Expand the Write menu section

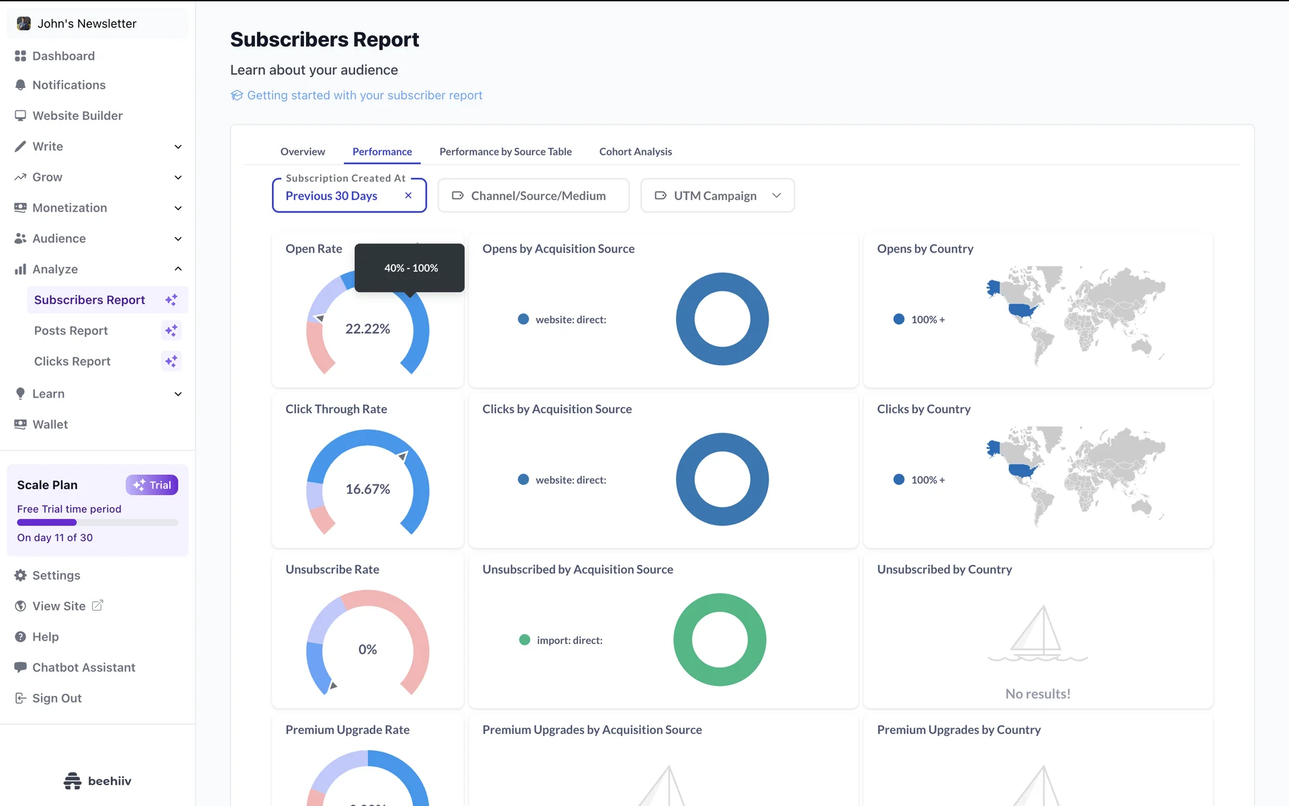pyautogui.click(x=178, y=146)
